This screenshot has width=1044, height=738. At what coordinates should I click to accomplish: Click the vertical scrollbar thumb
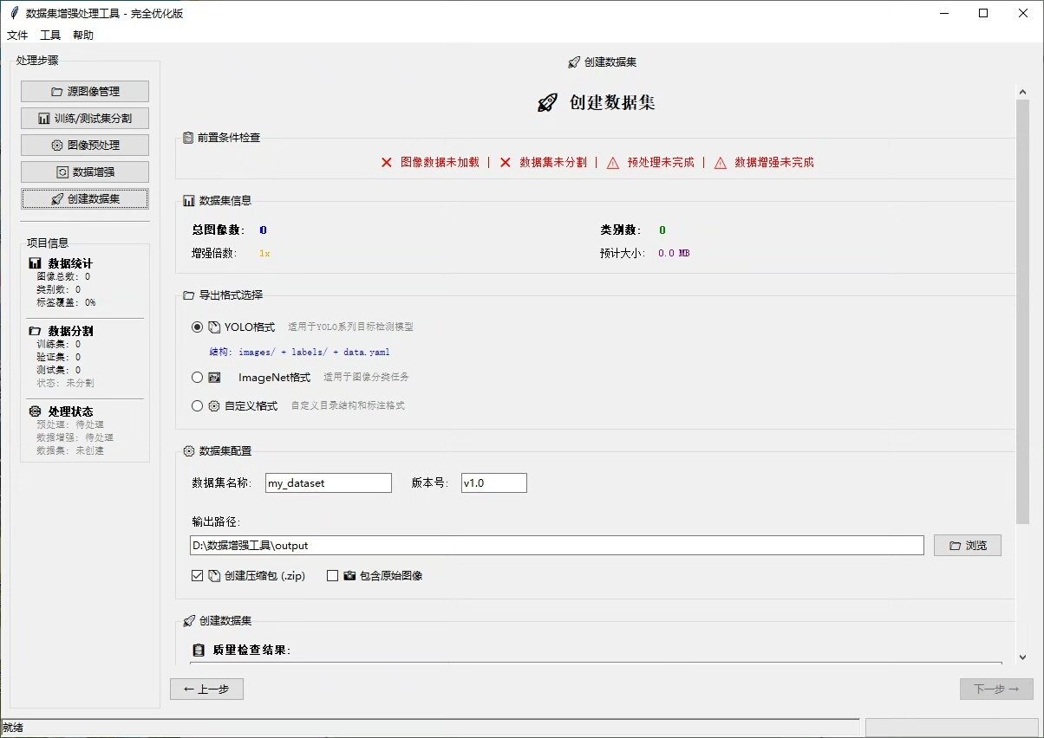1022,310
